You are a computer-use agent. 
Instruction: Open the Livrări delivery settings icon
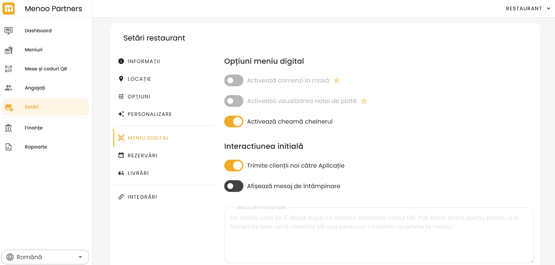(121, 173)
